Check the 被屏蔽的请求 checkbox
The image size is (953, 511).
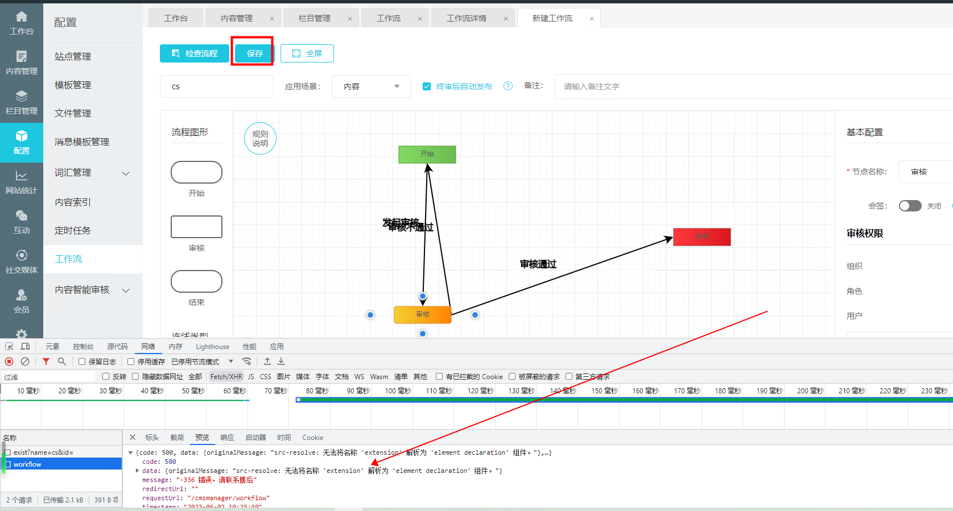(512, 376)
